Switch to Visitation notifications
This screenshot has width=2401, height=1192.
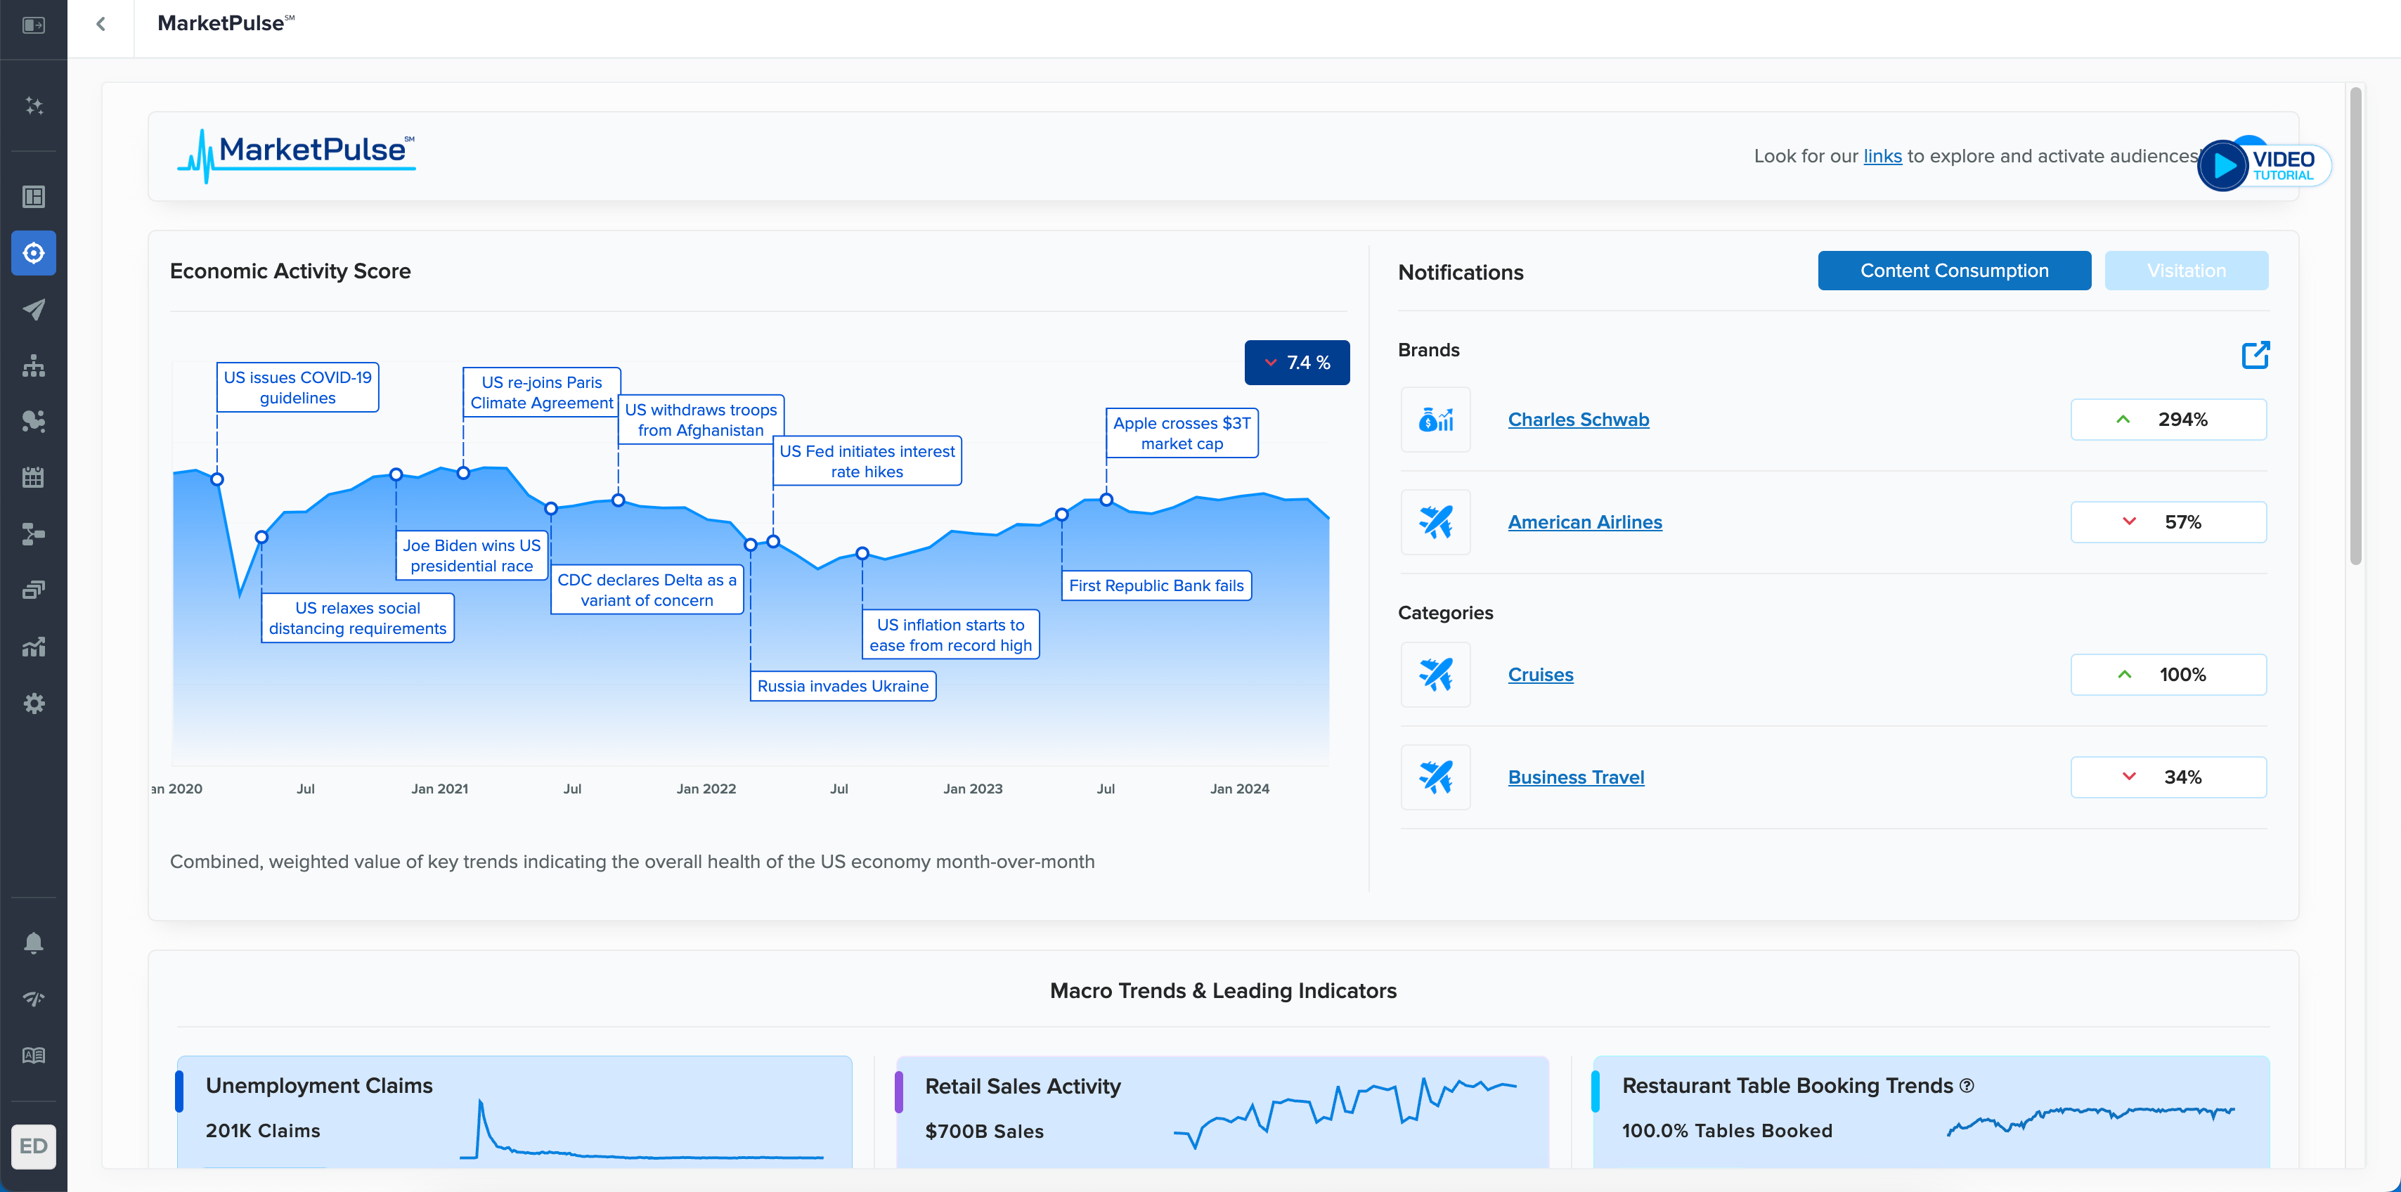tap(2186, 271)
